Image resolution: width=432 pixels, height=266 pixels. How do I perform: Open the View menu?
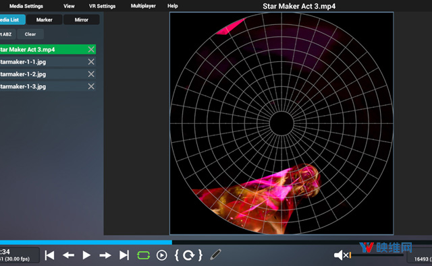coord(69,6)
